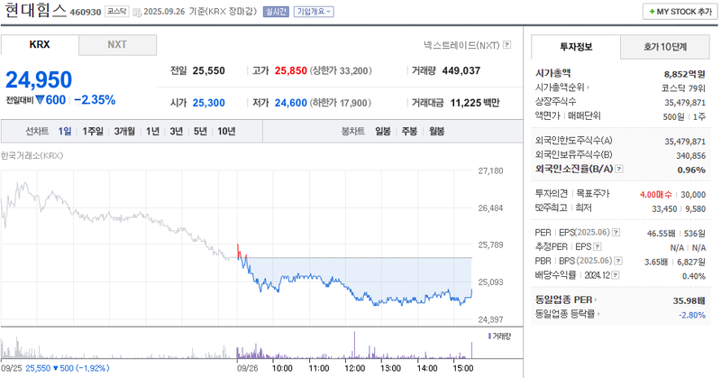Select the 3개월 line chart period
Screen dimensions: 721x378
tap(124, 131)
